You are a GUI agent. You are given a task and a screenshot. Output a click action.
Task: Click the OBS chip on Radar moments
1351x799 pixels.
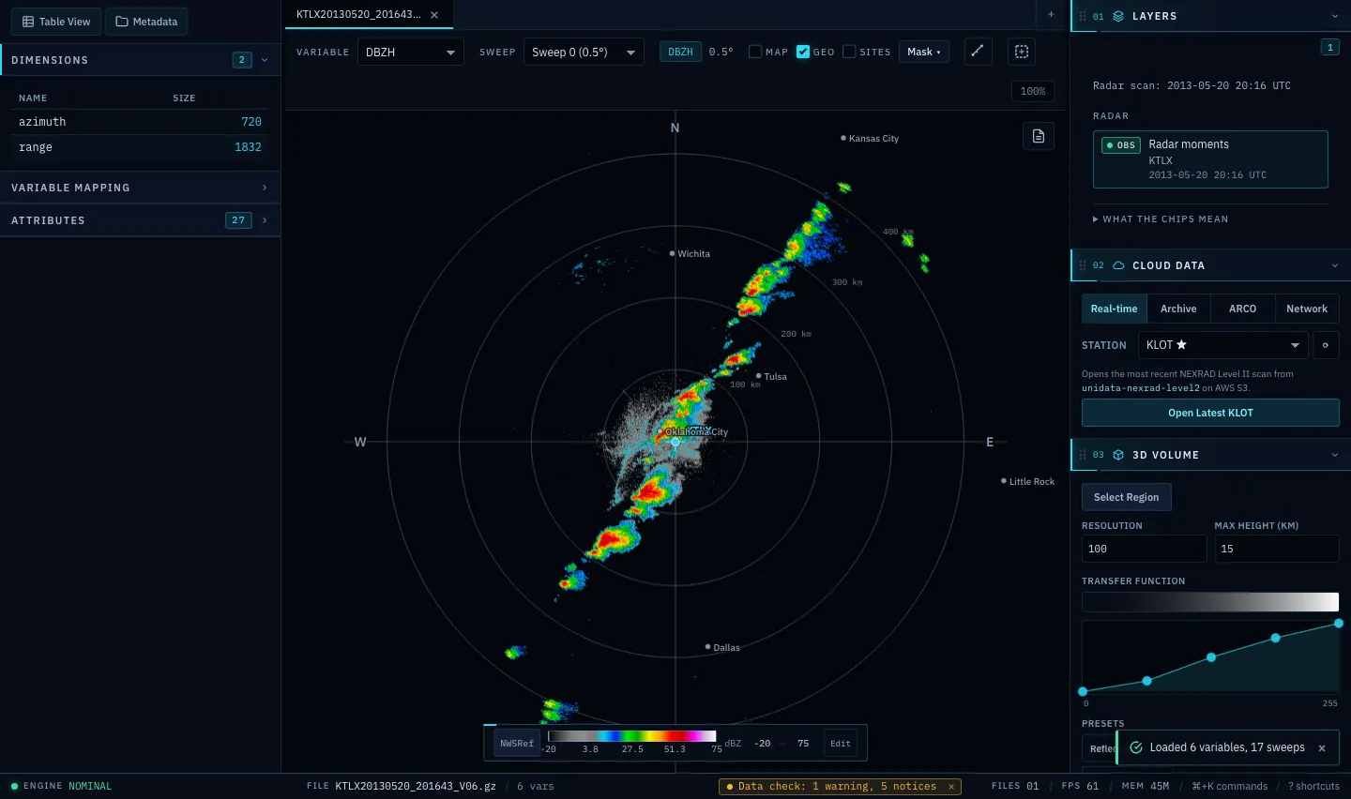[1121, 145]
